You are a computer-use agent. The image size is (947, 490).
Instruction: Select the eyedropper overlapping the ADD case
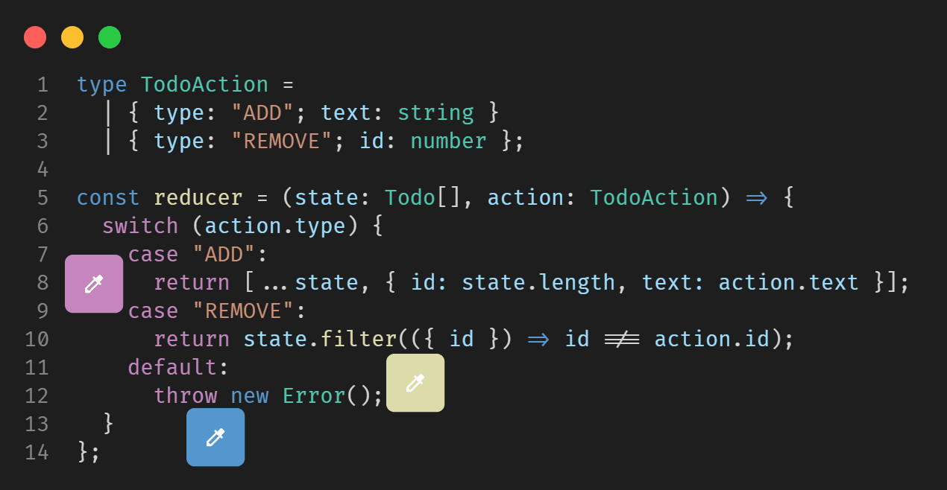pyautogui.click(x=93, y=284)
